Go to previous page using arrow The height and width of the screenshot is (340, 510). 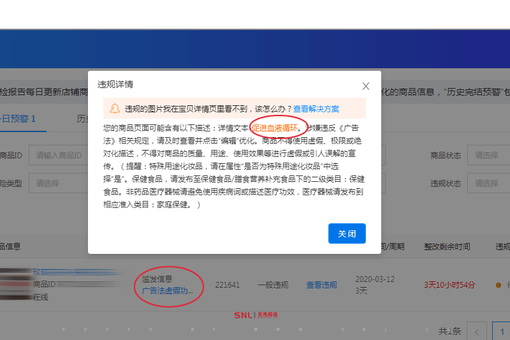(x=477, y=332)
